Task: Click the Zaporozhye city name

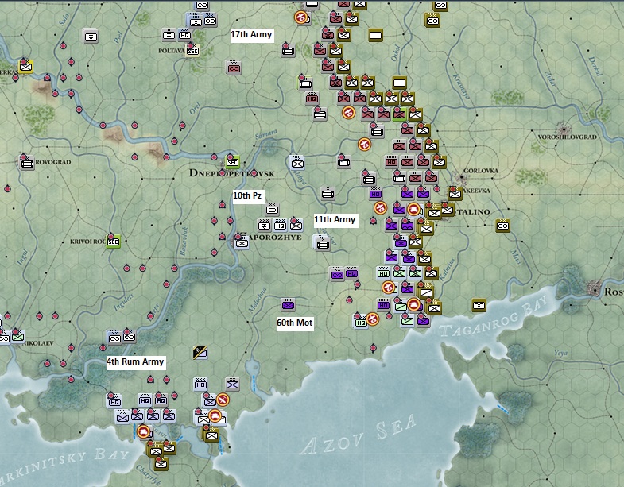Action: (273, 237)
